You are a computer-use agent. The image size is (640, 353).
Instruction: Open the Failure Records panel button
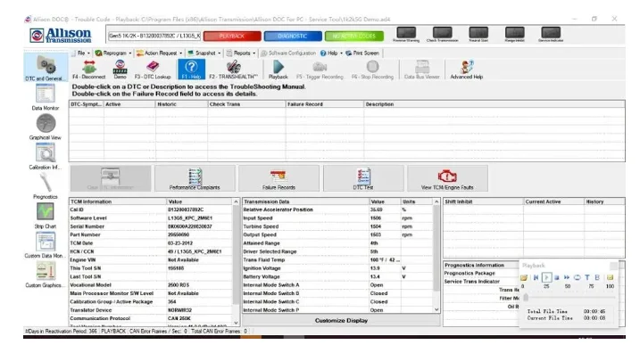278,178
